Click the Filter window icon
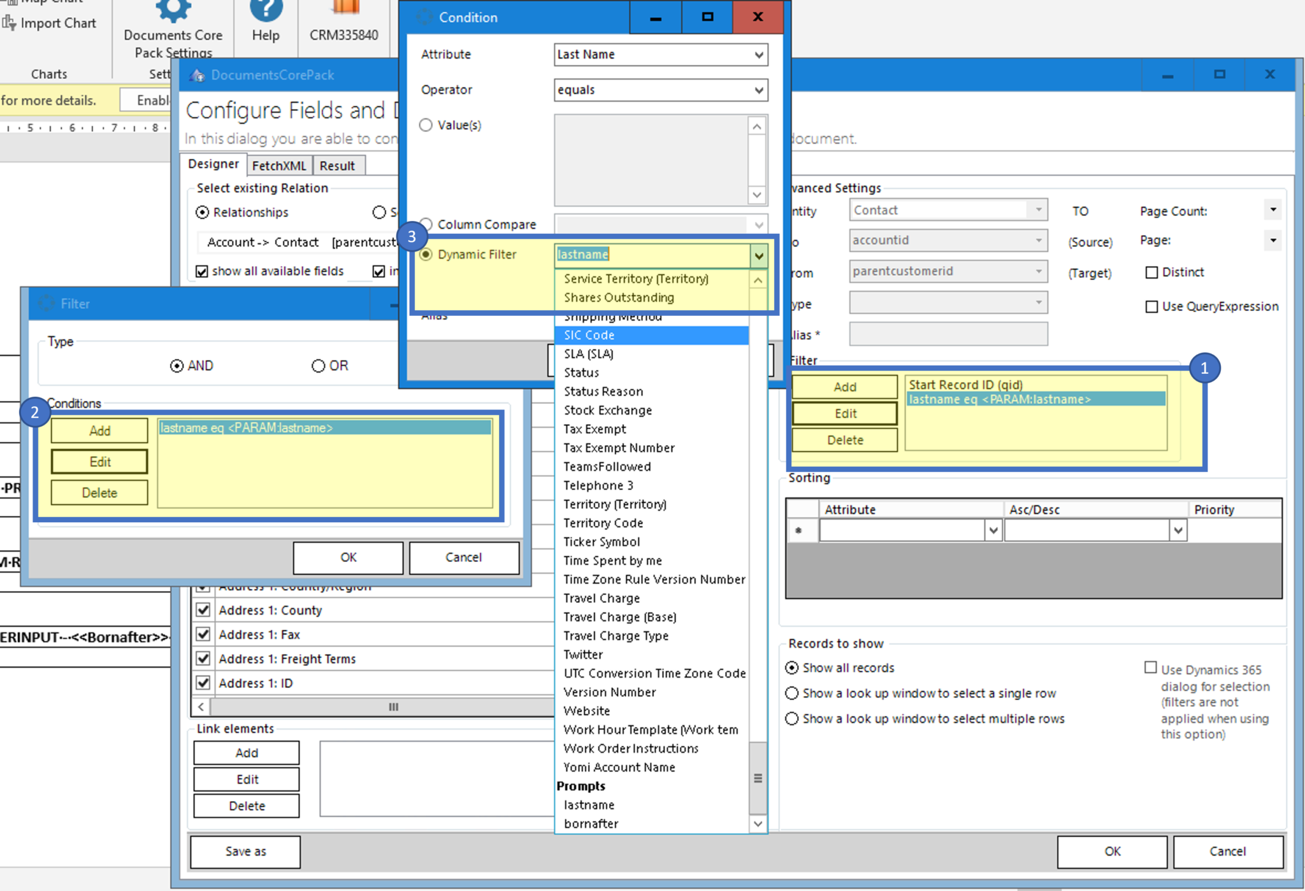 pos(45,304)
